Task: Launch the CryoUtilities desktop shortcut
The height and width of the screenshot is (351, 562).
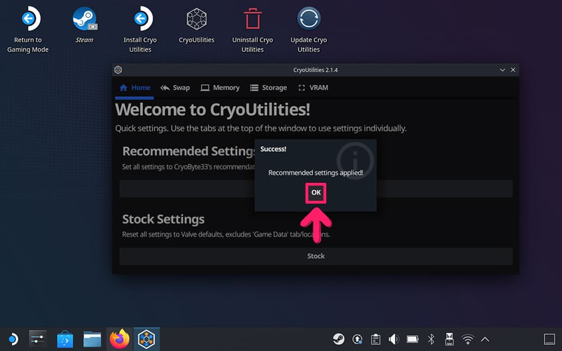Action: coord(196,24)
